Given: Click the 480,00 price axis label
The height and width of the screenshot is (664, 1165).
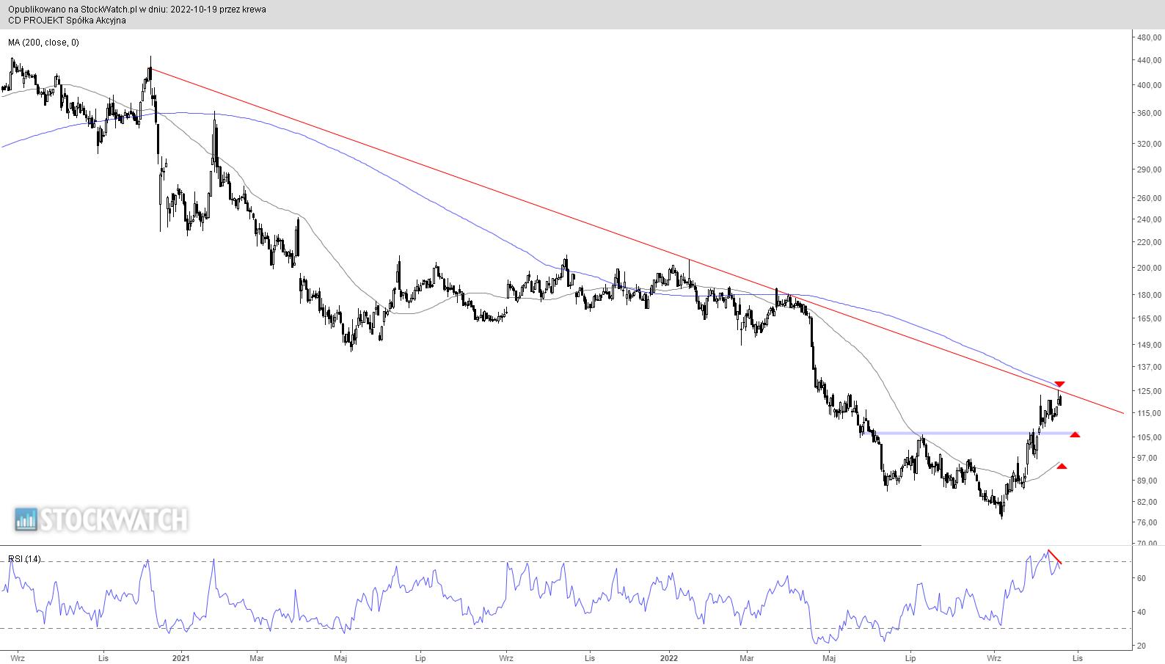Looking at the screenshot, I should [x=1150, y=37].
